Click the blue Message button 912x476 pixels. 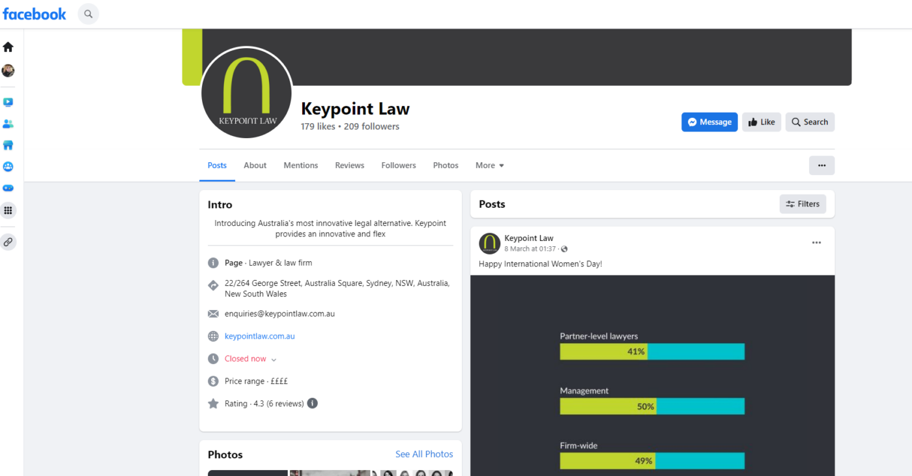(x=709, y=122)
